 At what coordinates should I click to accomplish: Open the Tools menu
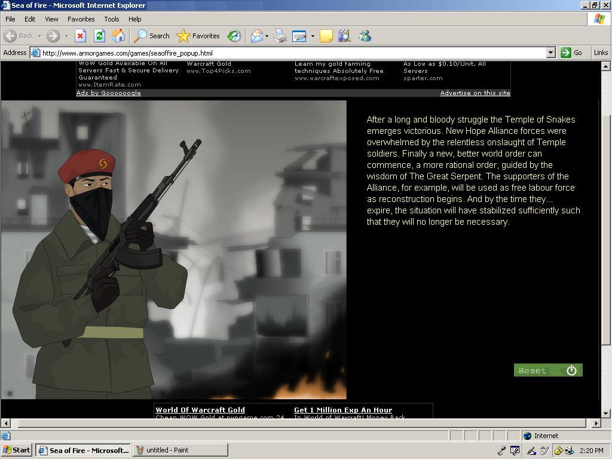point(111,19)
